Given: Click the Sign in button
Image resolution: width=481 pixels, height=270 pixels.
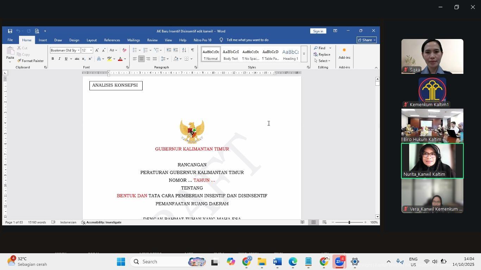Looking at the screenshot, I should [x=318, y=31].
